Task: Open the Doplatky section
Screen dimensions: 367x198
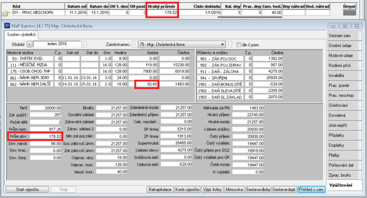Action: point(344,145)
